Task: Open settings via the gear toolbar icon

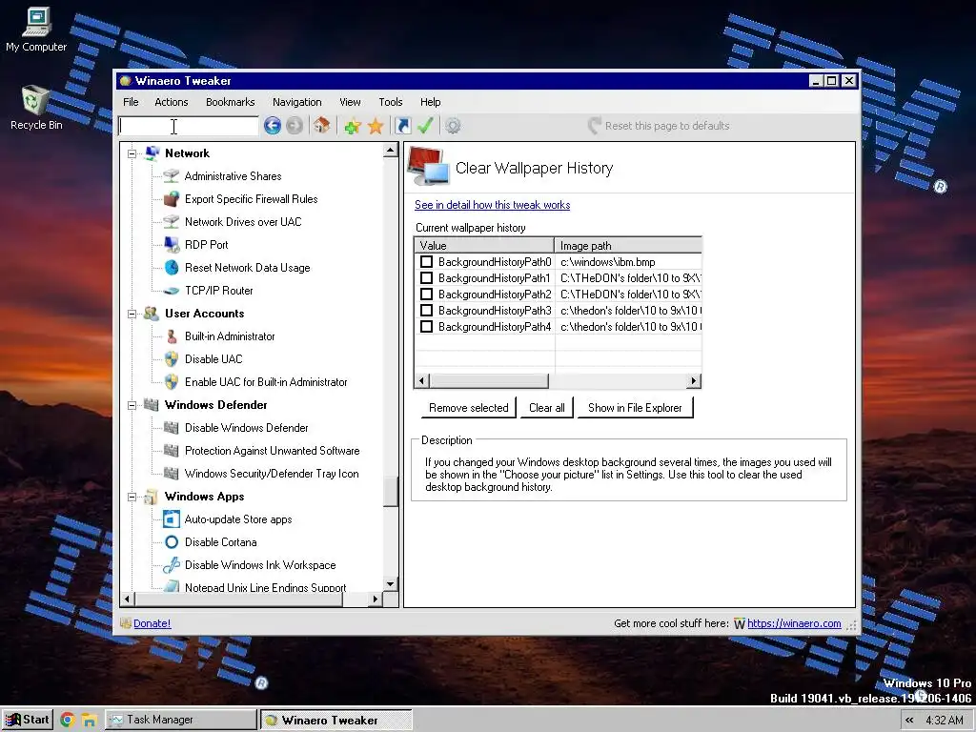Action: 453,127
